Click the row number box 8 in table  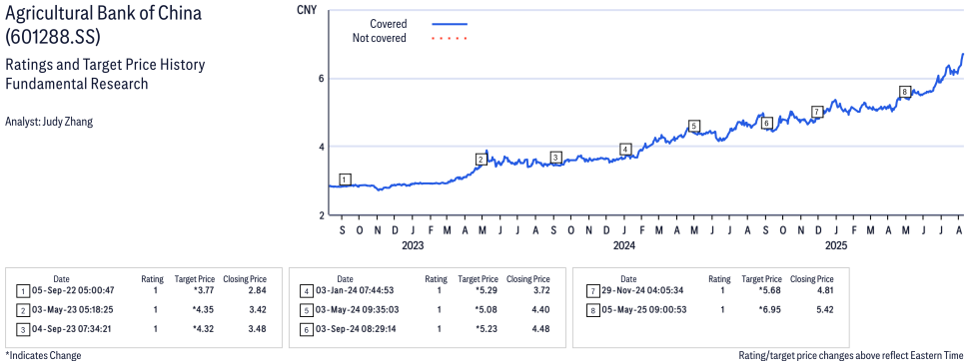tap(592, 310)
